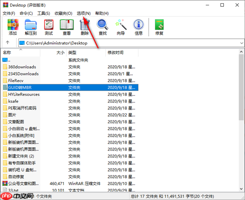Click the scrollbar up arrow
This screenshot has height=200, width=245.
click(241, 52)
